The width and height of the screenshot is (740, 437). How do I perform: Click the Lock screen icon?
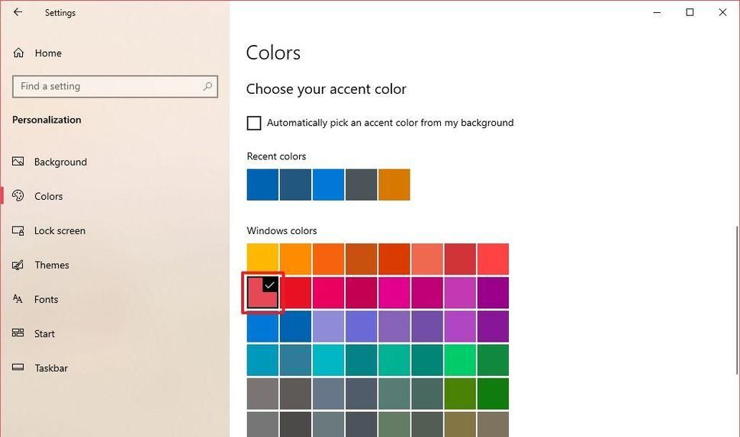click(18, 230)
